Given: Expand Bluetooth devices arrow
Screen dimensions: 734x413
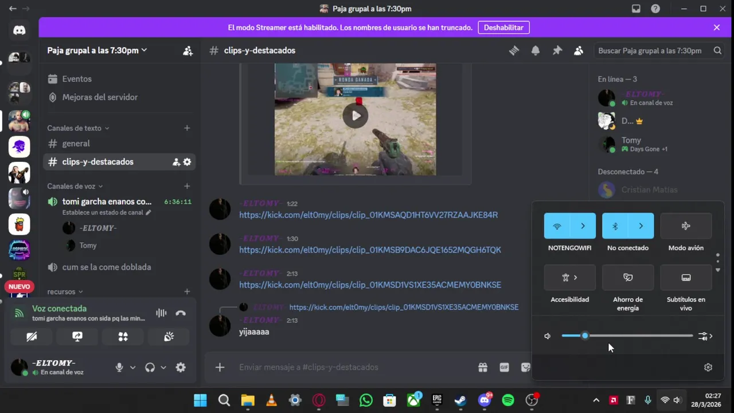Looking at the screenshot, I should point(641,226).
